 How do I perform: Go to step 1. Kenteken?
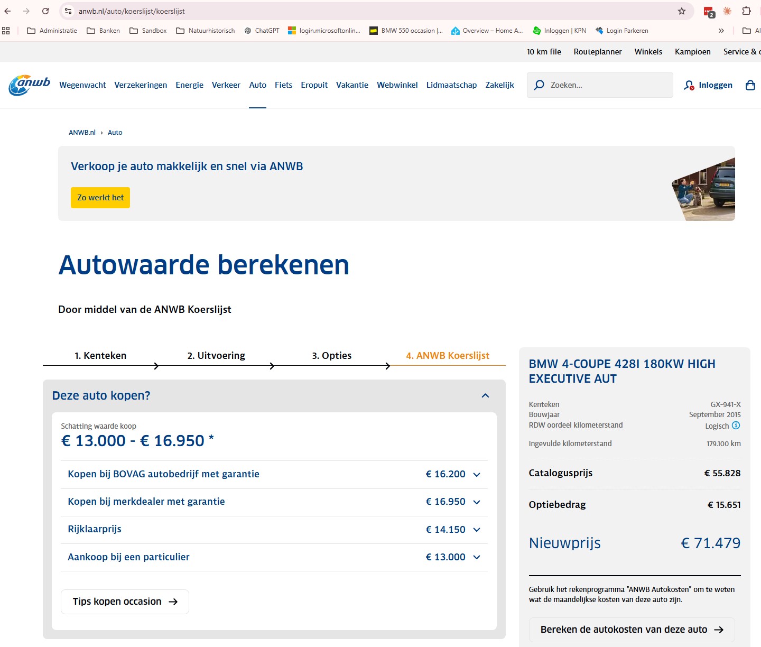pyautogui.click(x=100, y=356)
